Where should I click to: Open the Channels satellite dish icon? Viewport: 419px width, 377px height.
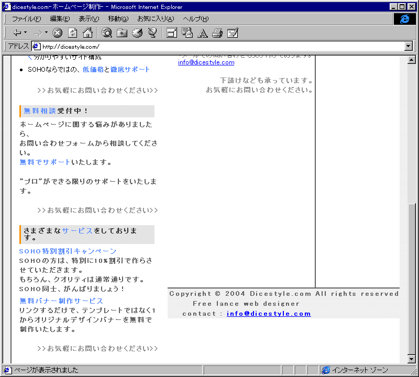coord(152,33)
